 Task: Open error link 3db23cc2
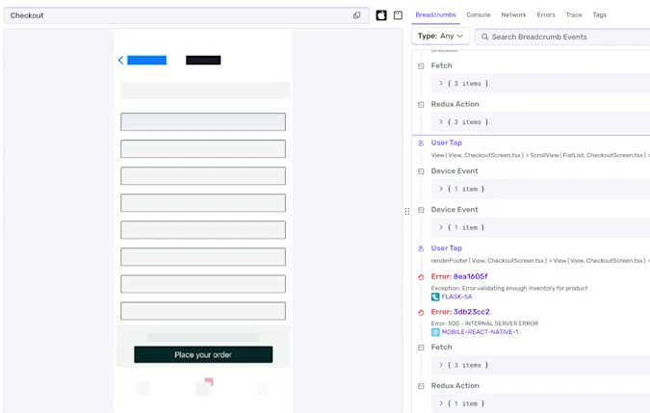coord(471,312)
